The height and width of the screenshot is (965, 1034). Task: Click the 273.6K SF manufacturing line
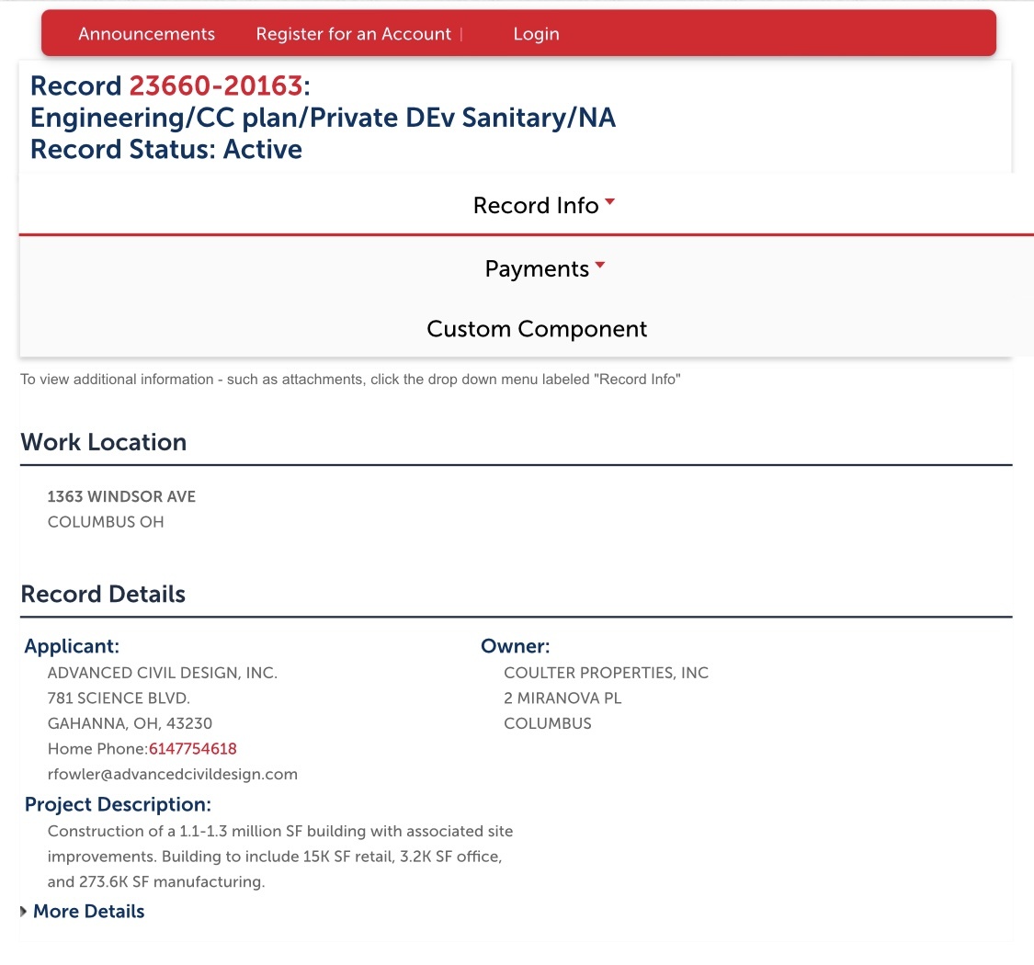156,882
